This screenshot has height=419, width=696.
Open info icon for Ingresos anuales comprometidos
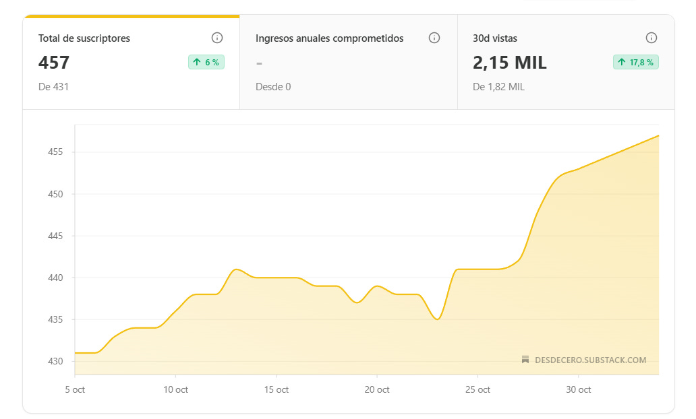pos(434,38)
